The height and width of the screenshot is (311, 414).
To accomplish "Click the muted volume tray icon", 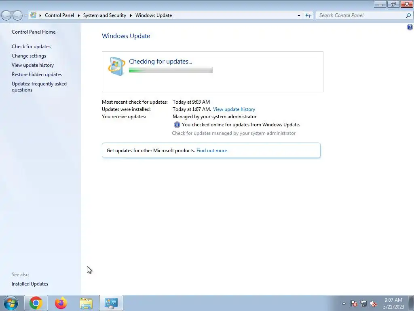I will pos(373,303).
